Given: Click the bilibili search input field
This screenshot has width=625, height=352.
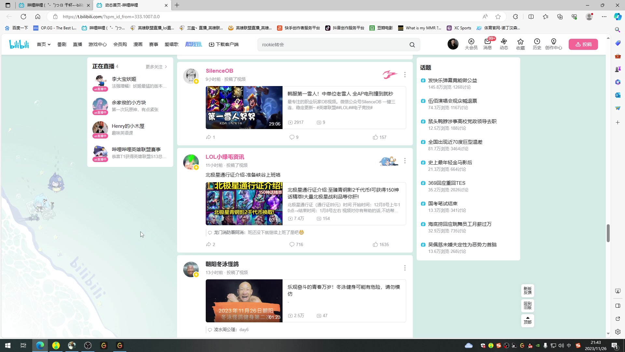Looking at the screenshot, I should (332, 45).
